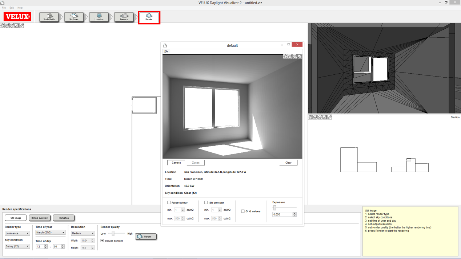Click Time of day minute stepper arrows
461x259 pixels.
63,247
